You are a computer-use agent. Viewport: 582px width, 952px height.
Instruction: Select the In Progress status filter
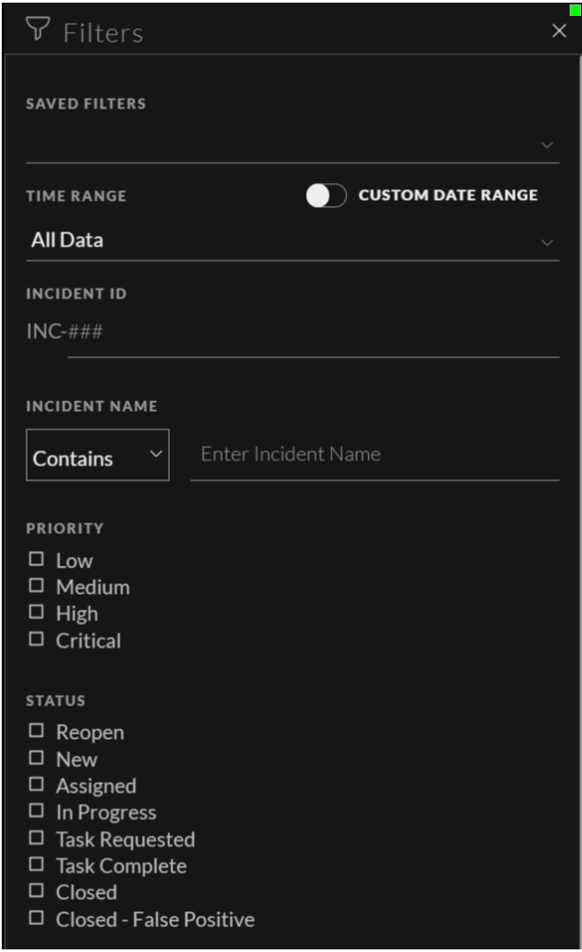[x=36, y=811]
